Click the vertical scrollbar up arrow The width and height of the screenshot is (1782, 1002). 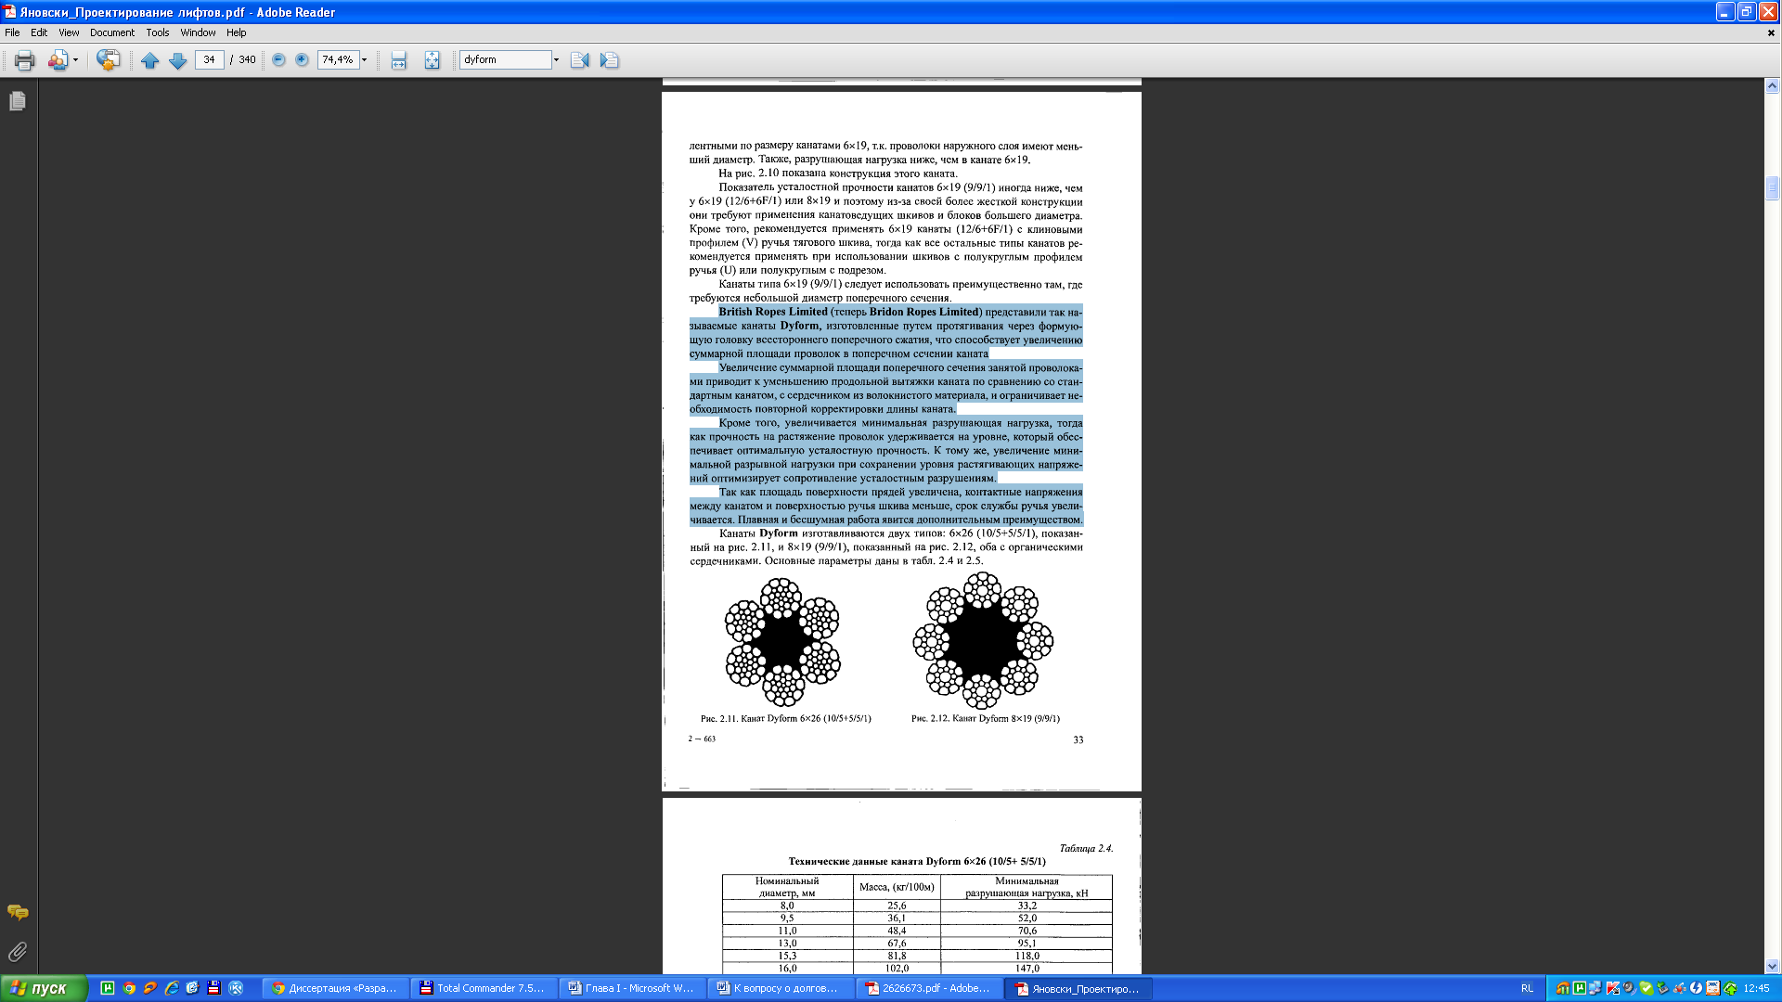1772,85
